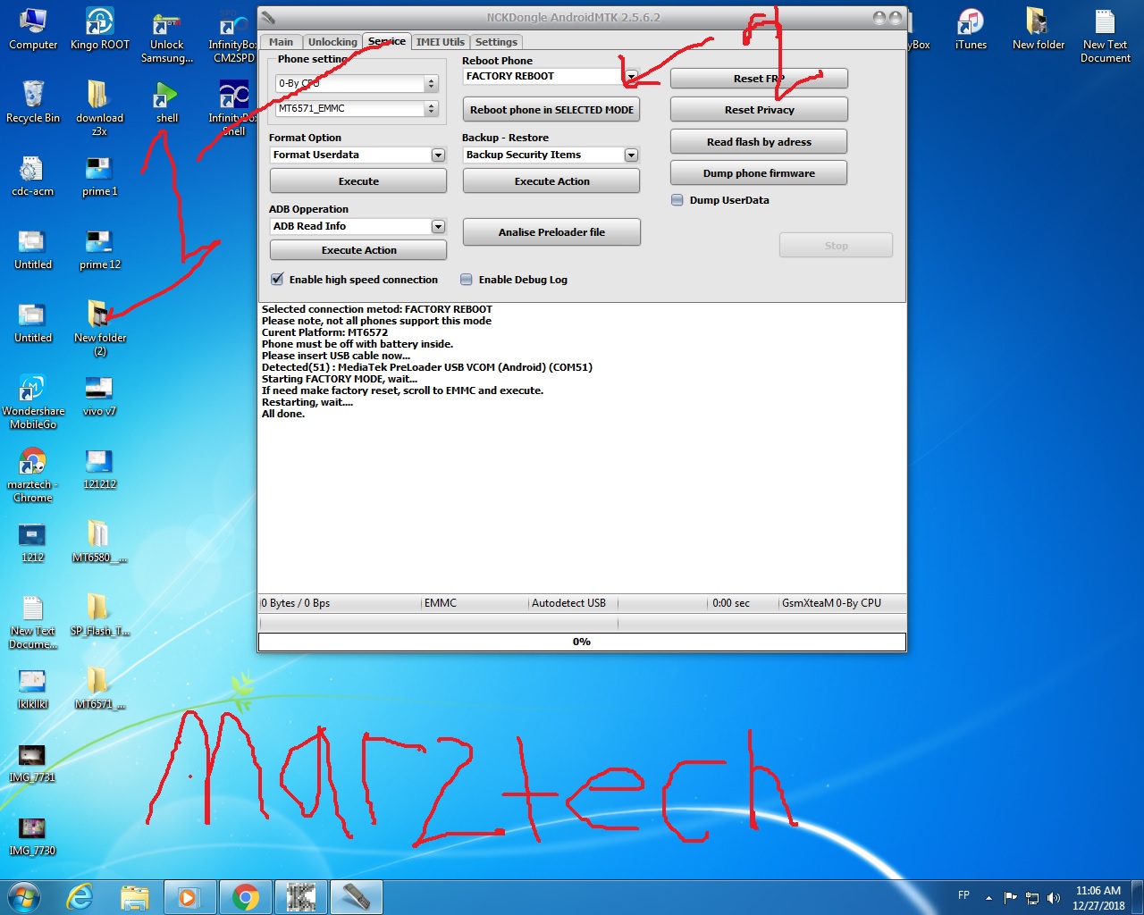
Task: Switch to the Main tab
Action: coord(281,42)
